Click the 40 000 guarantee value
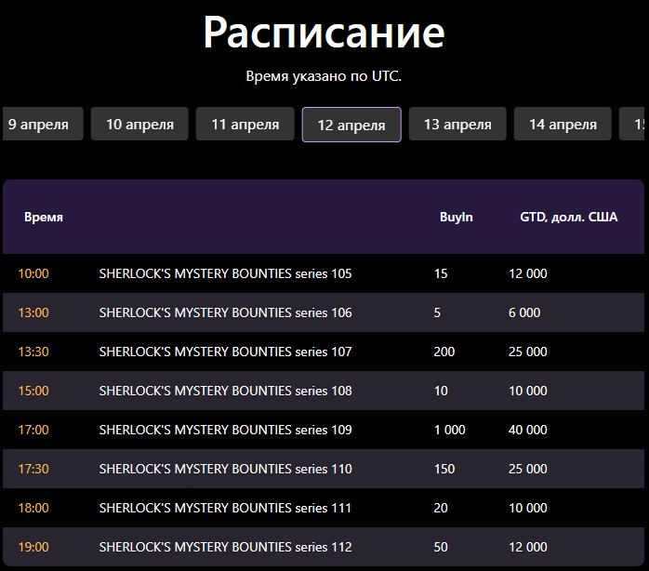The width and height of the screenshot is (649, 571). (527, 430)
